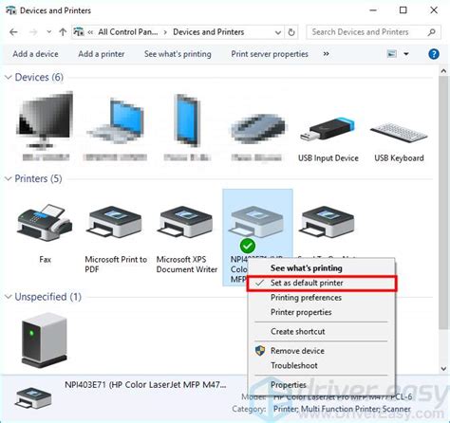Image resolution: width=450 pixels, height=423 pixels.
Task: Maximize the Devices and Printers window
Action: [403, 10]
